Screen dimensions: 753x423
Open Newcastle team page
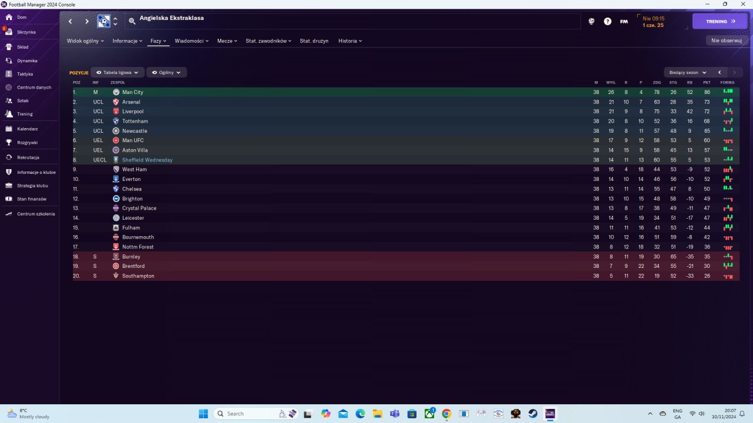[135, 131]
